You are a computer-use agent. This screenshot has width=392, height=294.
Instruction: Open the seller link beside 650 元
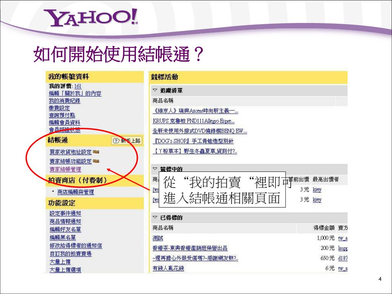343,258
